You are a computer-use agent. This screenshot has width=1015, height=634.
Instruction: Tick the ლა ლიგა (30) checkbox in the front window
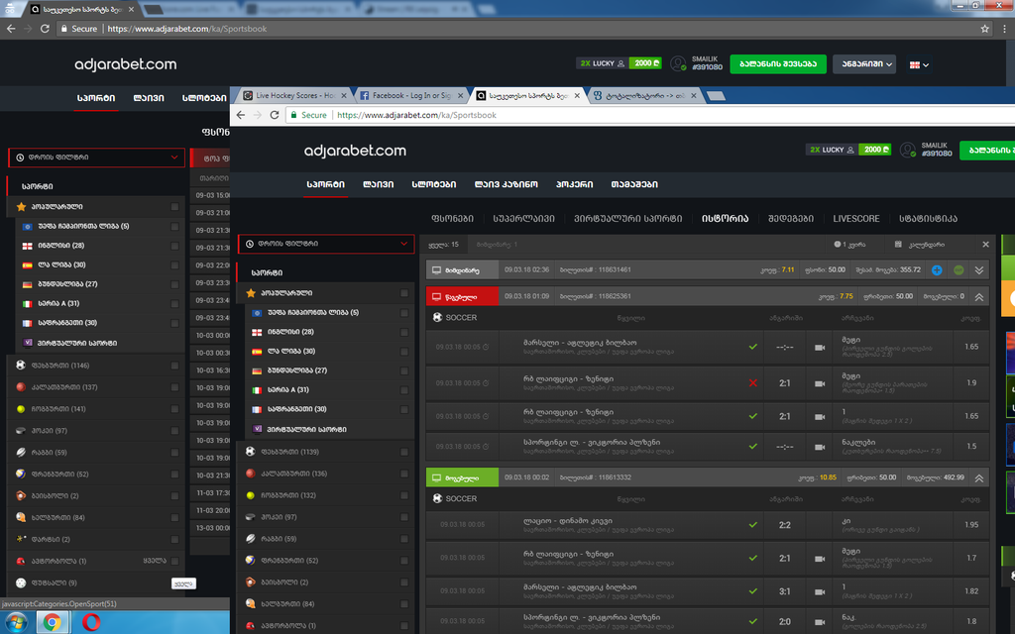coord(404,352)
